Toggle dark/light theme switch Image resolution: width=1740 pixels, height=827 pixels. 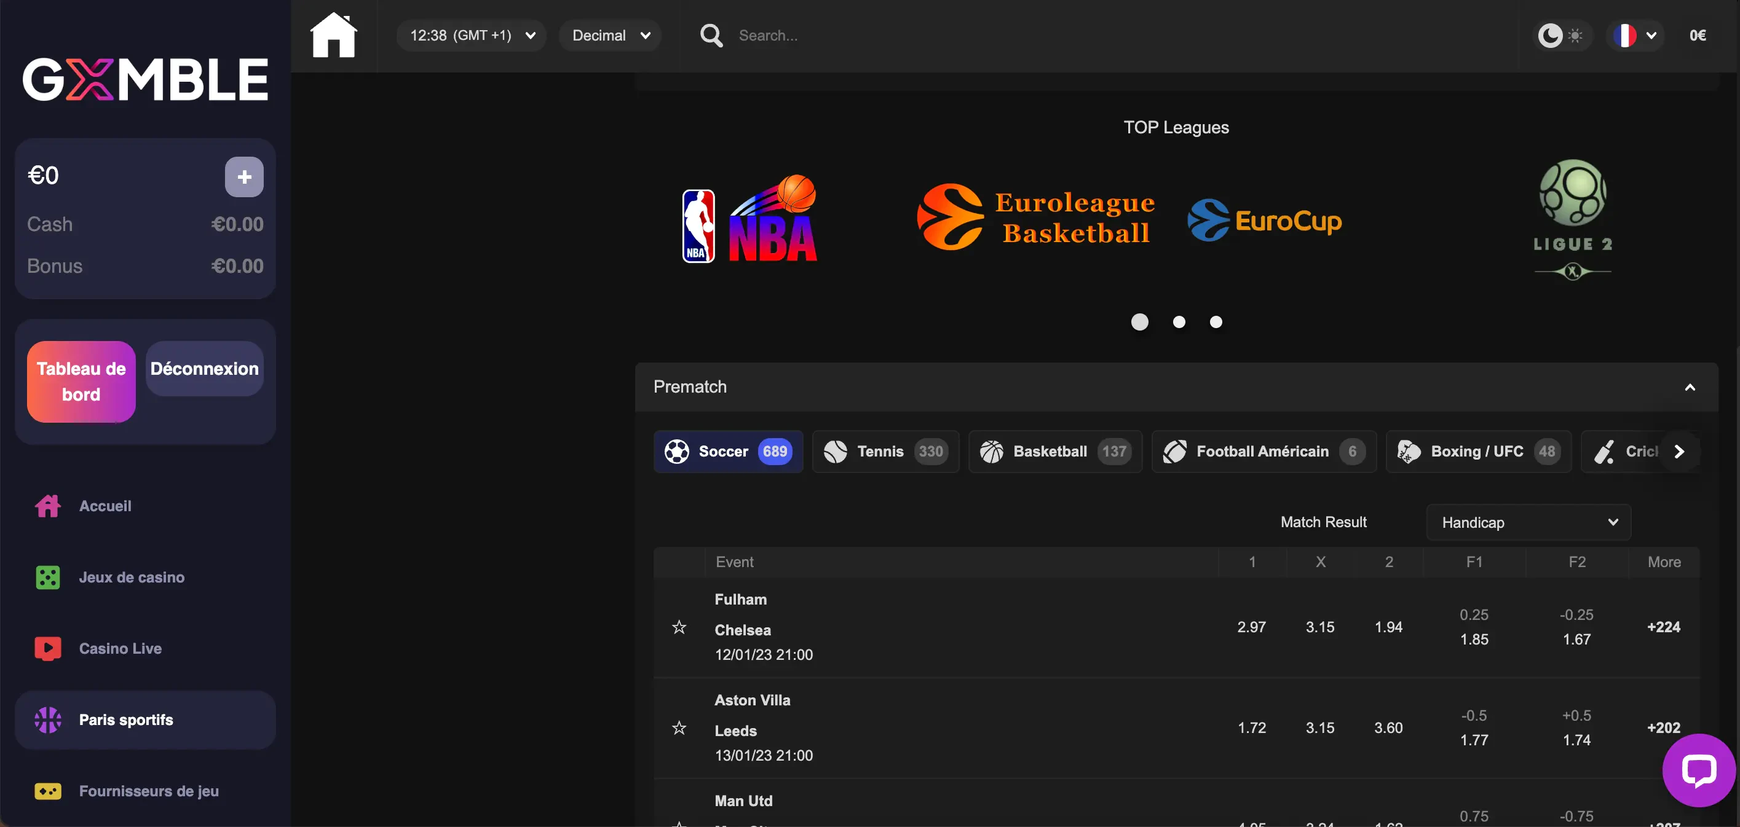click(1561, 35)
